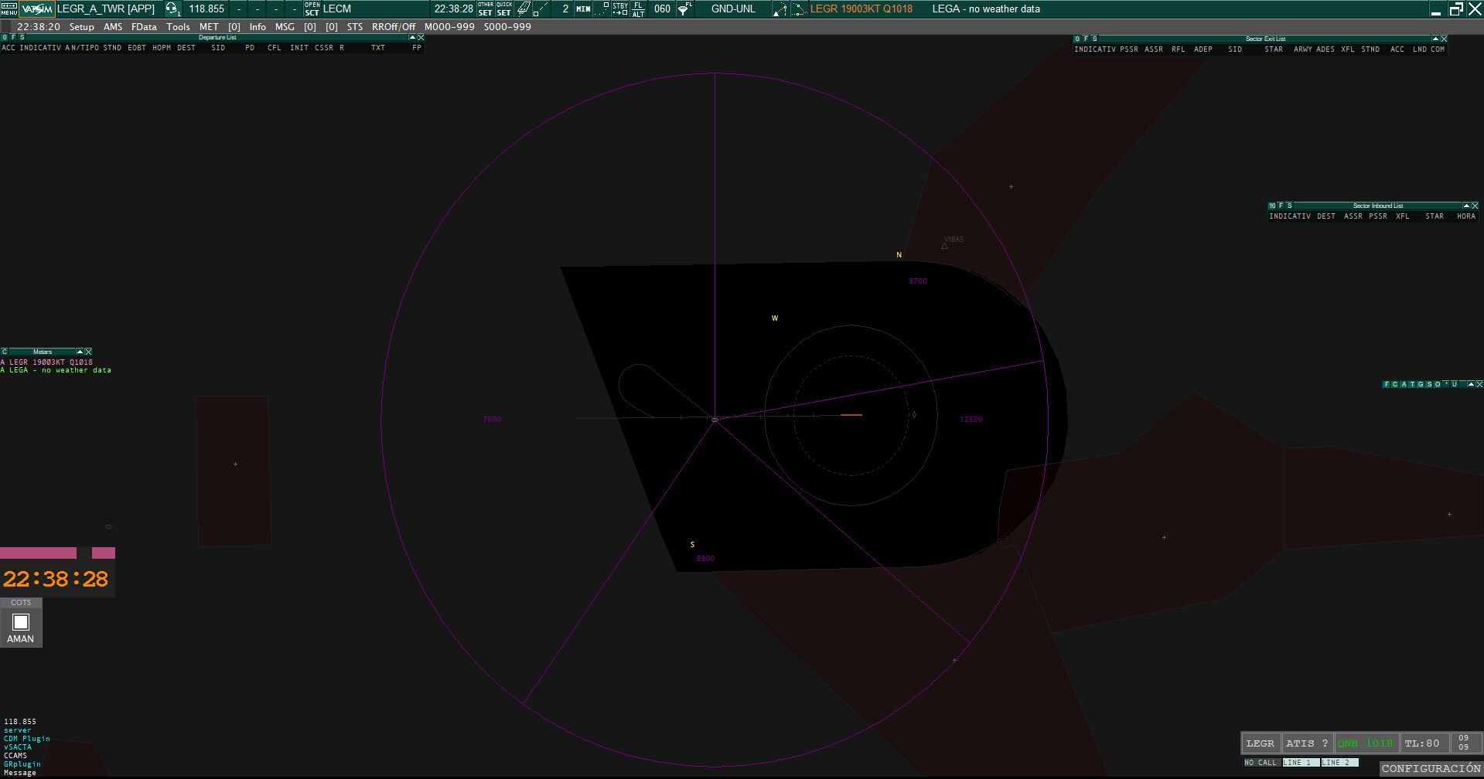Select the LINE 1 light swatch
The image size is (1484, 779).
(x=1301, y=763)
